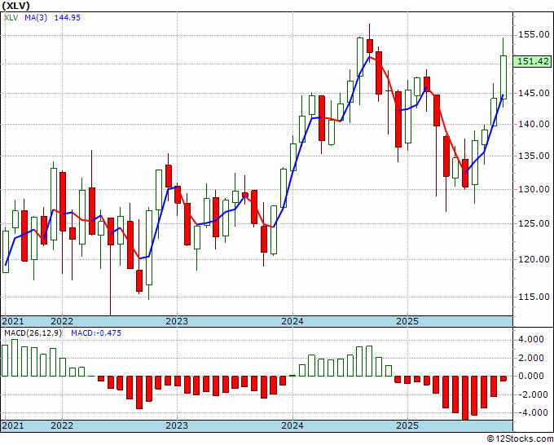554x445 pixels.
Task: Click 2024 on the MACD timeline
Action: pyautogui.click(x=292, y=425)
